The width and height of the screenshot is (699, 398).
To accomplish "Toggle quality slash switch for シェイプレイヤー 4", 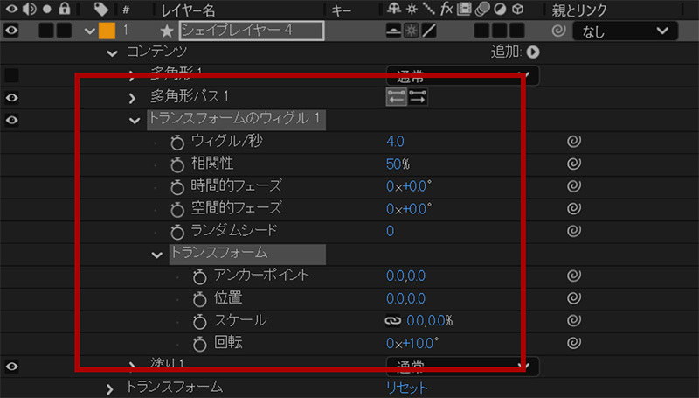I will [x=429, y=31].
